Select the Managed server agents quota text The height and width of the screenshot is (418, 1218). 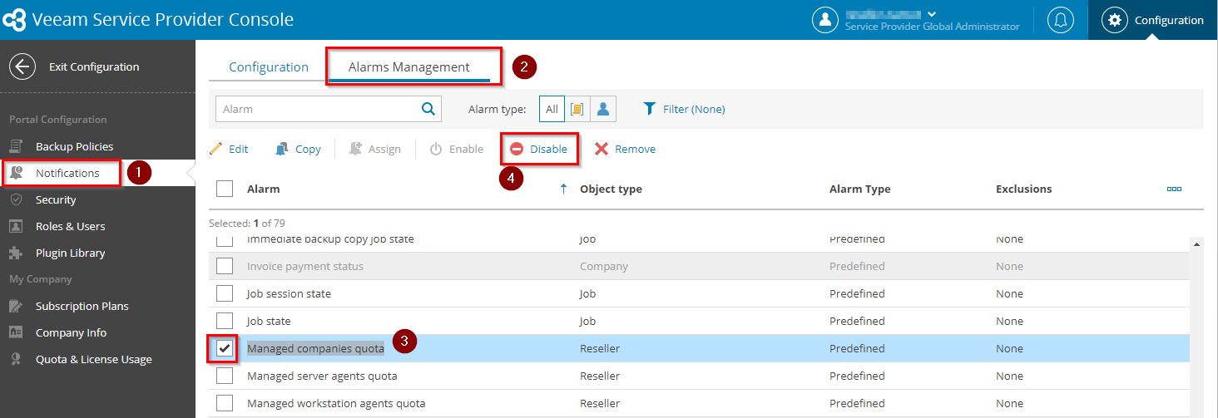pyautogui.click(x=322, y=376)
